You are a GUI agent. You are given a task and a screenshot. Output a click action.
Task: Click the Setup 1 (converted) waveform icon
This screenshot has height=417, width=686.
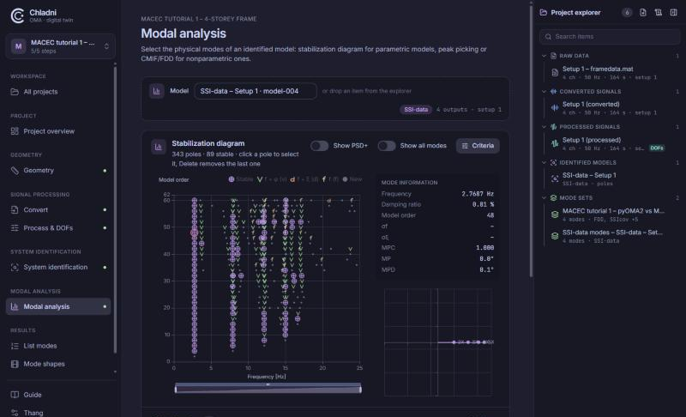tap(555, 107)
